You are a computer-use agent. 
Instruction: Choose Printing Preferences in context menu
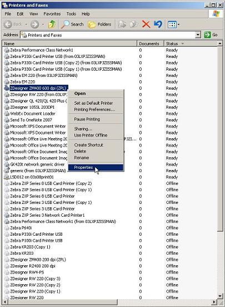[x=96, y=109]
